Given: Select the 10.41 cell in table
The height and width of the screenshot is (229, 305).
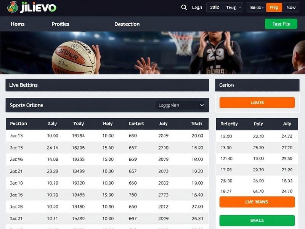Looking at the screenshot, I should [x=52, y=218].
